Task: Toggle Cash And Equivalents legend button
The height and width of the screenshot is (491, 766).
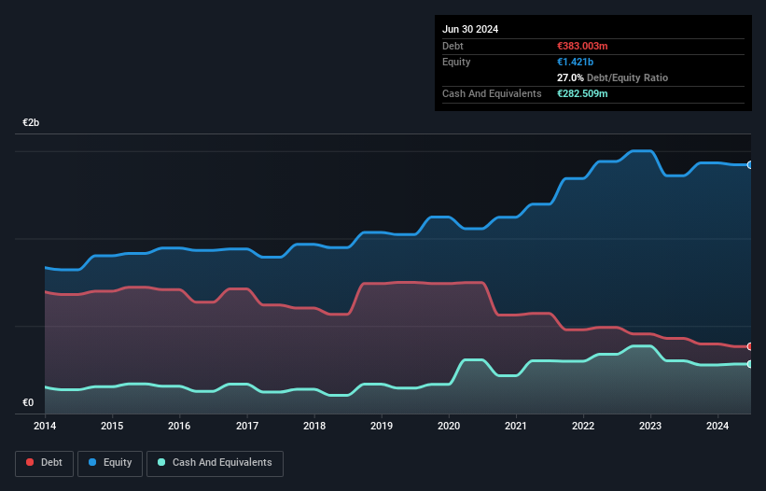Action: 215,463
